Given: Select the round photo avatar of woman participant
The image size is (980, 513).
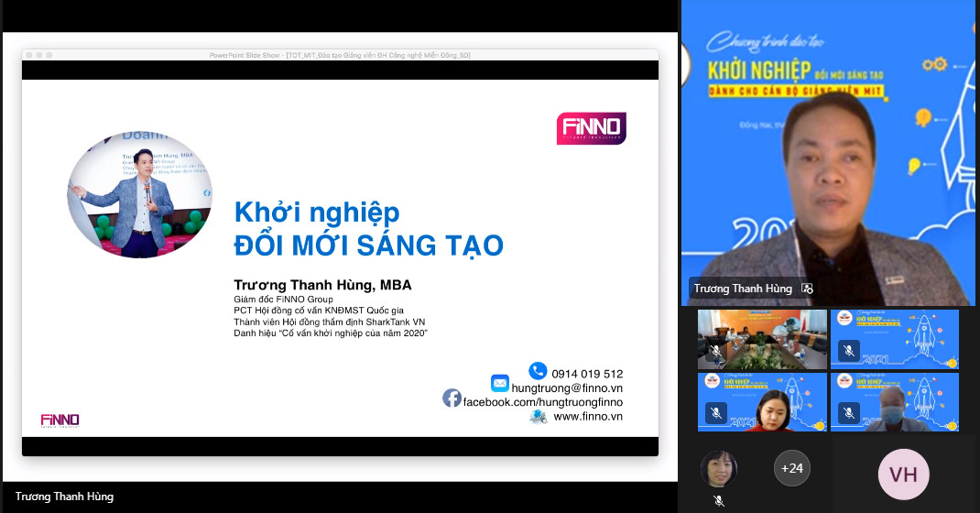Looking at the screenshot, I should (718, 469).
